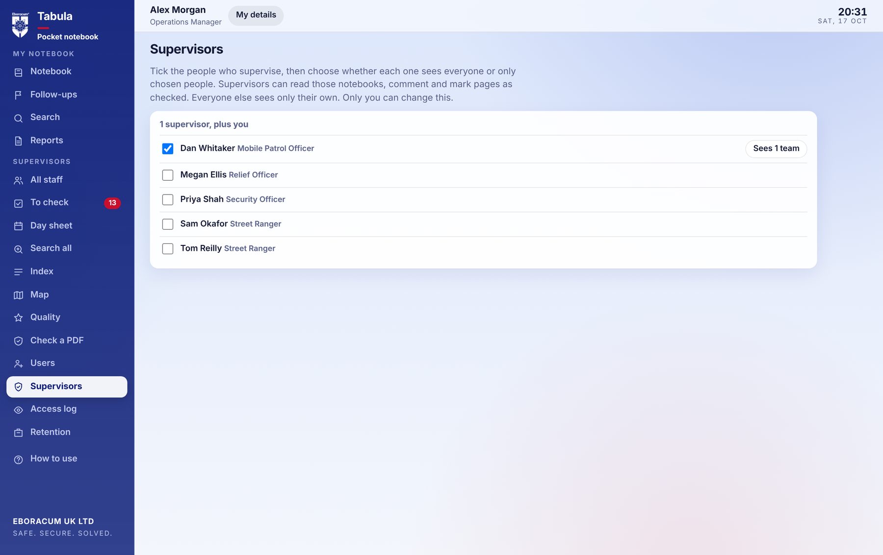Click the Notebook icon in sidebar
Image resolution: width=883 pixels, height=555 pixels.
[19, 72]
